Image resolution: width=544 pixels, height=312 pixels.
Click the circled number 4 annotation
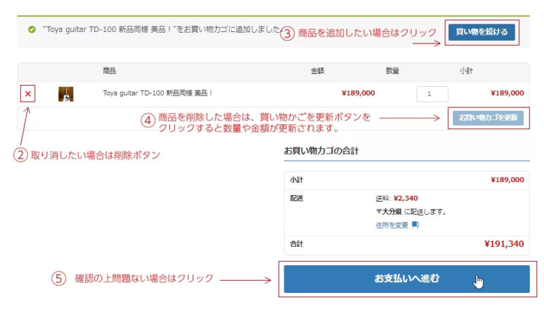point(148,120)
